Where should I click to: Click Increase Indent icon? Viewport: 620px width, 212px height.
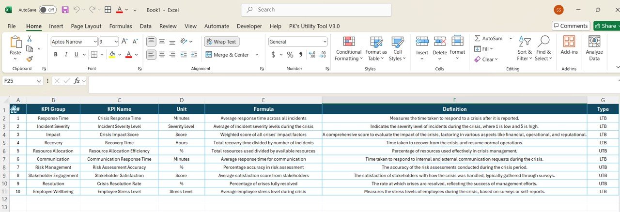[194, 55]
